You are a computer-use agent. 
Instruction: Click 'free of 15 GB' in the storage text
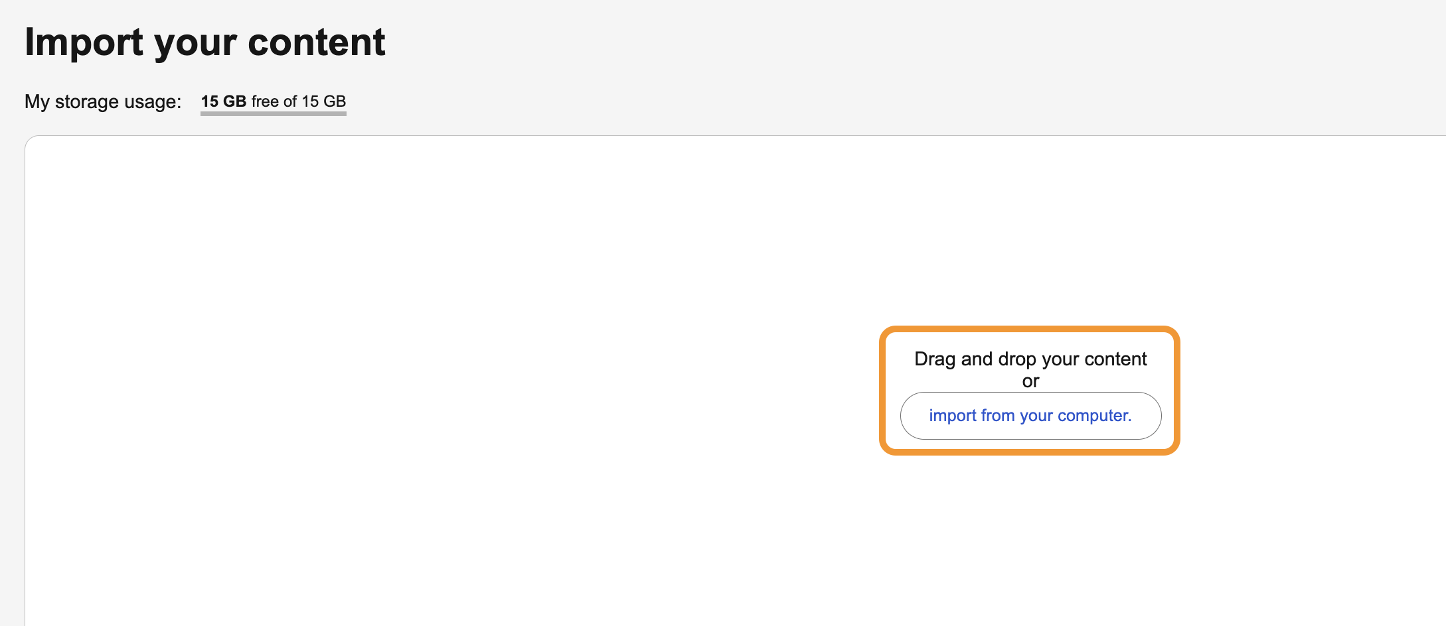pos(299,101)
